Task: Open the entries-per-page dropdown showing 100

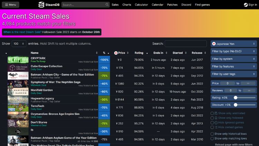Action: tap(19, 44)
